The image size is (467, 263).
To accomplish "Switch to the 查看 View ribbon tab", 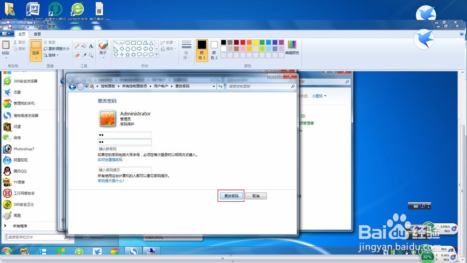I will (37, 34).
